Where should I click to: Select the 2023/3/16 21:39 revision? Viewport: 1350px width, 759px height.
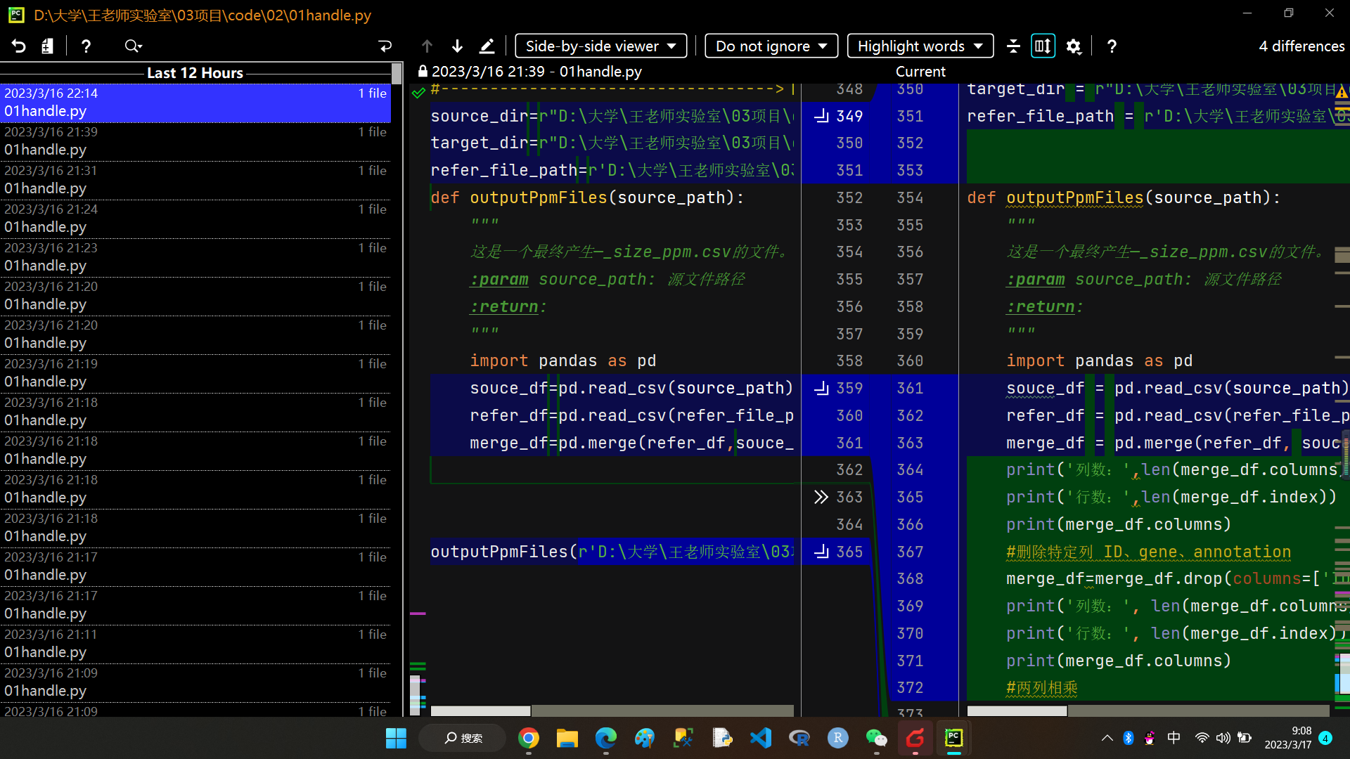195,141
